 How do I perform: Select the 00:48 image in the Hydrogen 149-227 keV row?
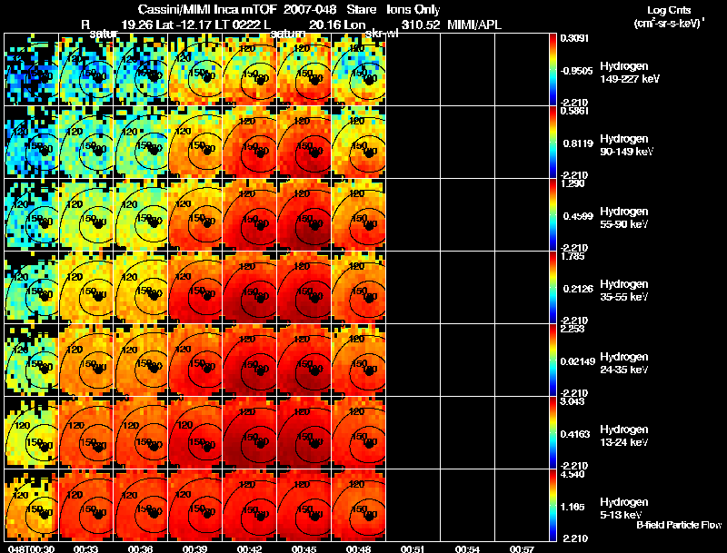358,70
